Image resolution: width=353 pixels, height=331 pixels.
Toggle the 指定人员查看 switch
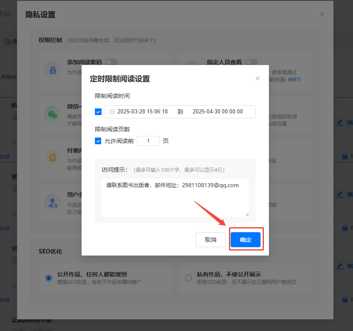click(251, 62)
